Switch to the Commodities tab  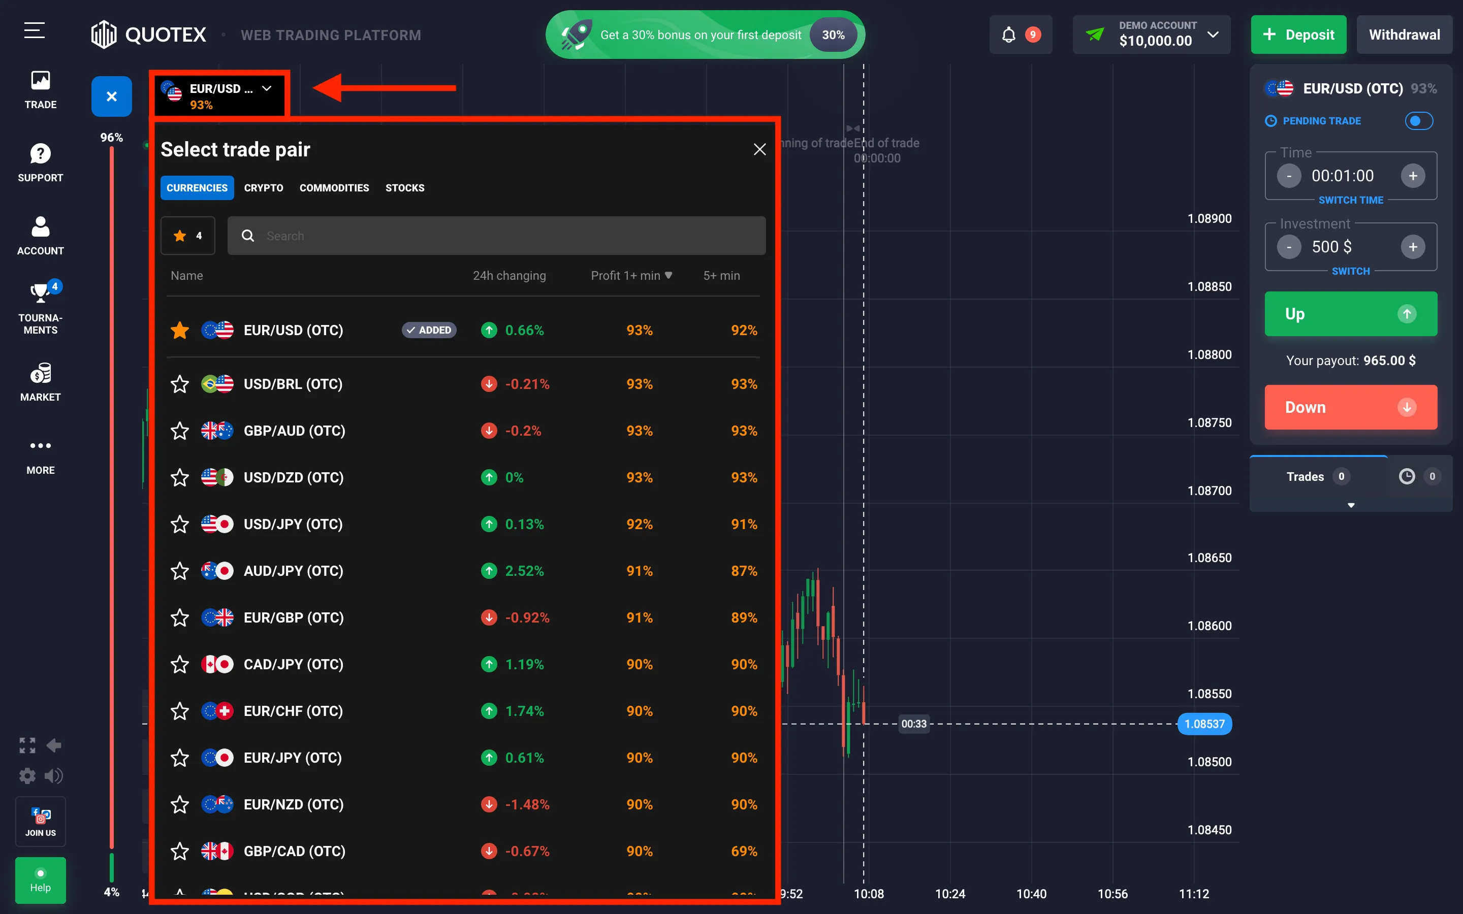point(334,188)
